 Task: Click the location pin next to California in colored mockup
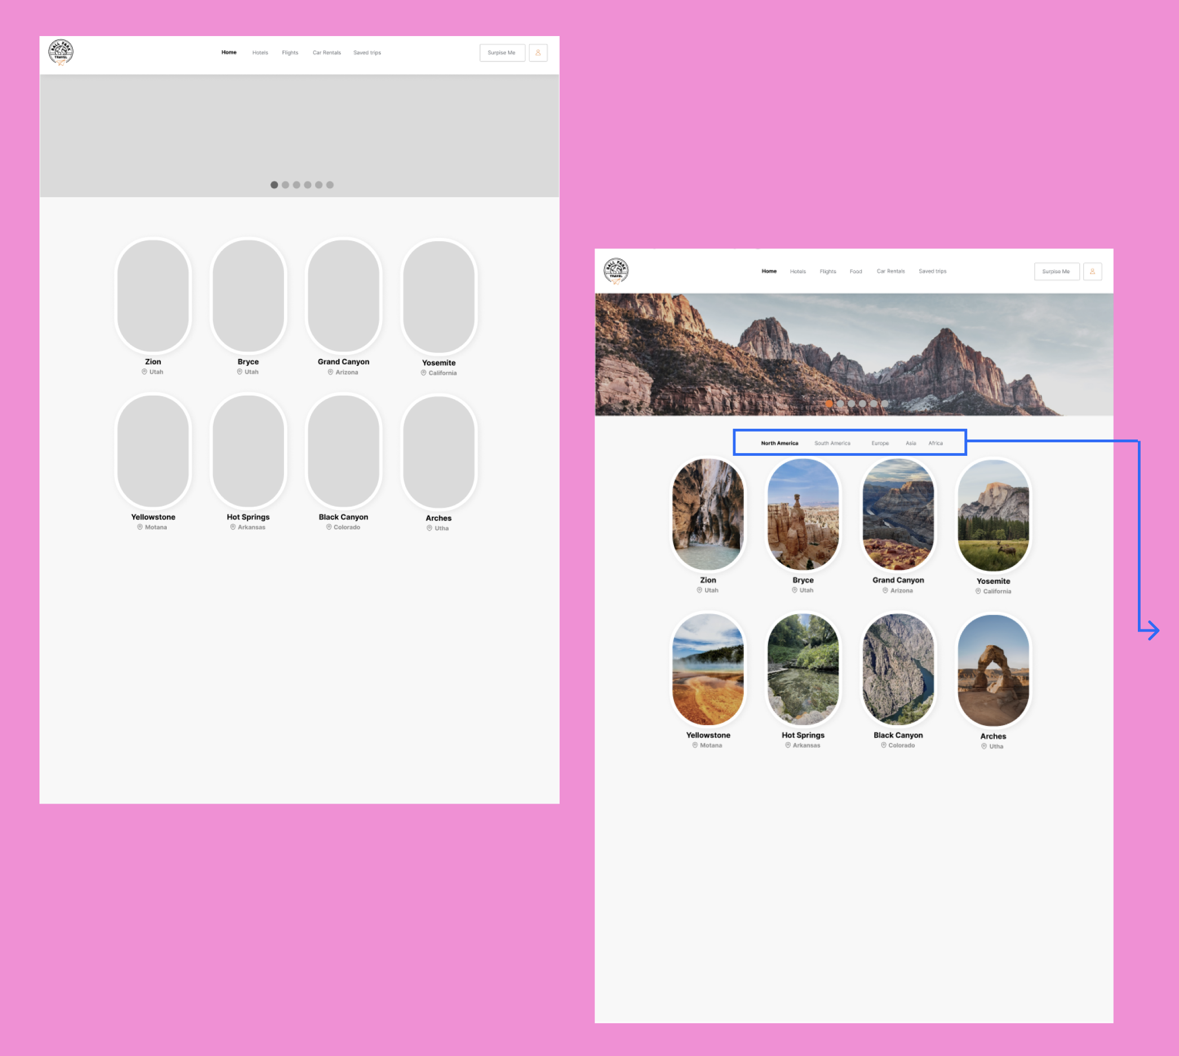(x=978, y=591)
